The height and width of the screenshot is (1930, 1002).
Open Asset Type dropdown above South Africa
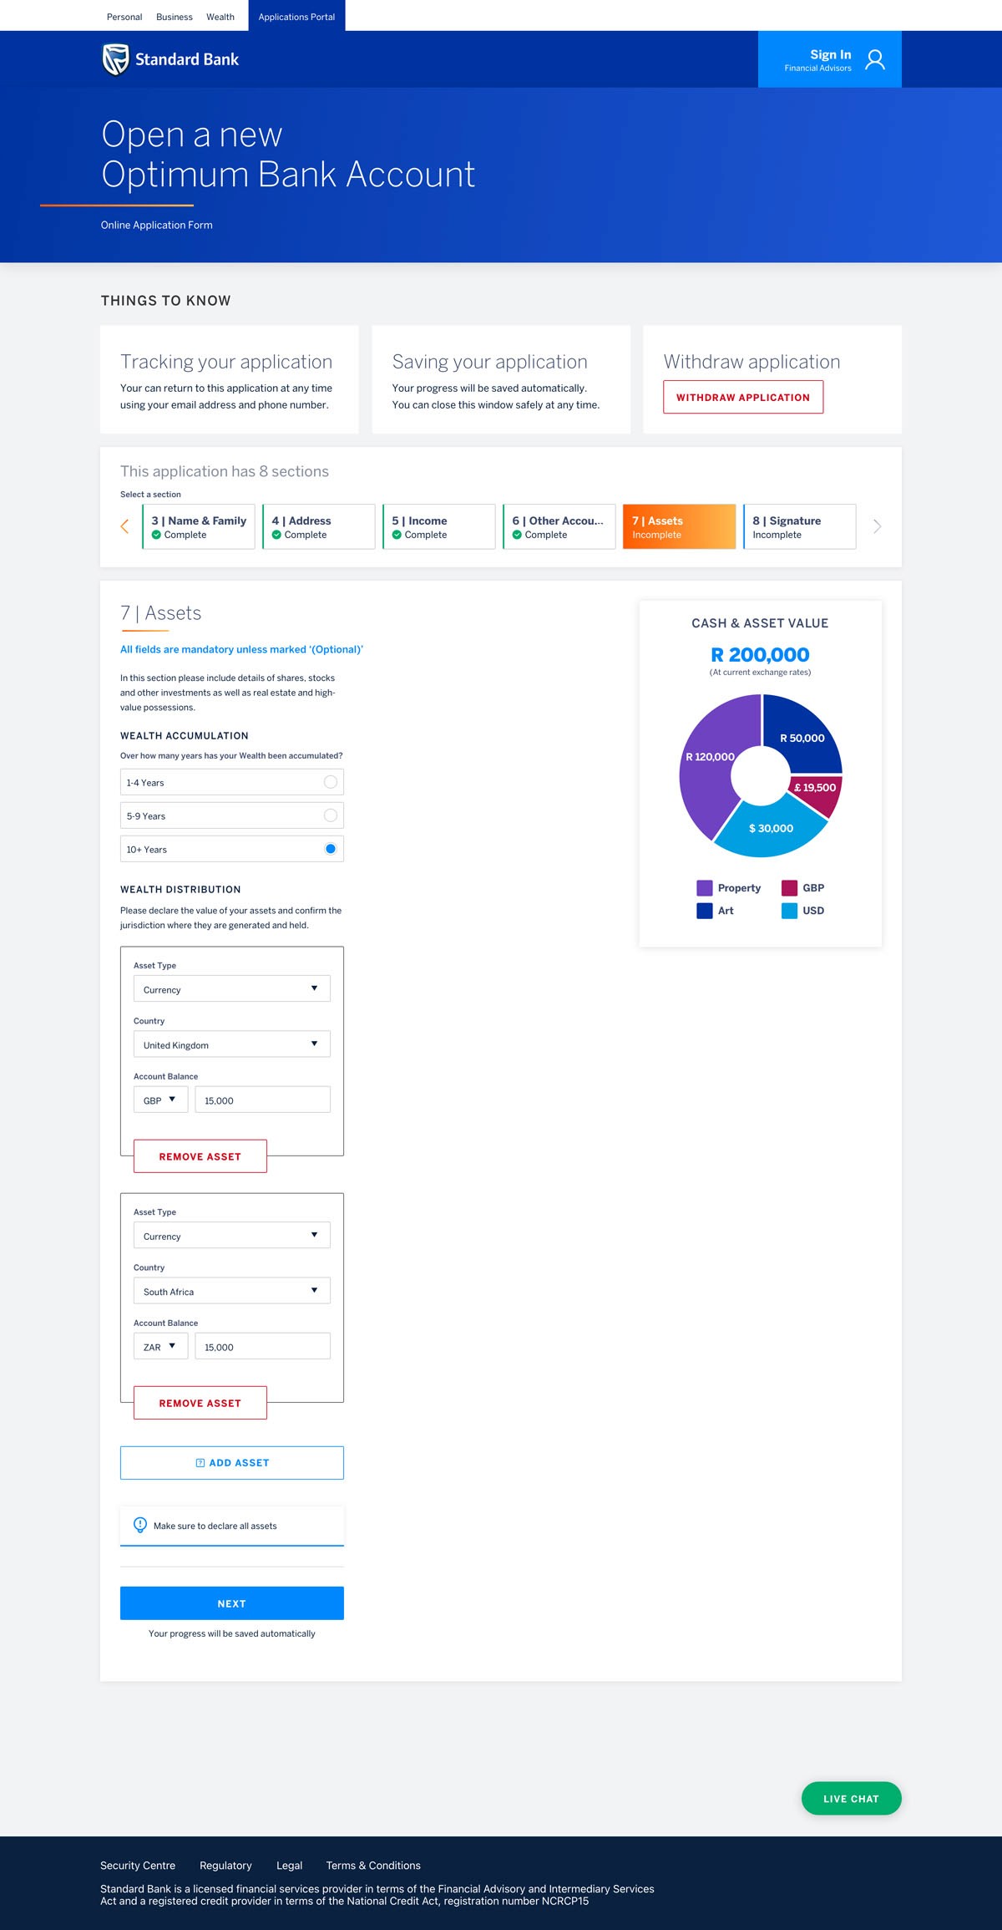[232, 1235]
